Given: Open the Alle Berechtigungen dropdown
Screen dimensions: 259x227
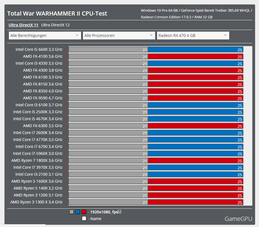Looking at the screenshot, I should click(45, 36).
